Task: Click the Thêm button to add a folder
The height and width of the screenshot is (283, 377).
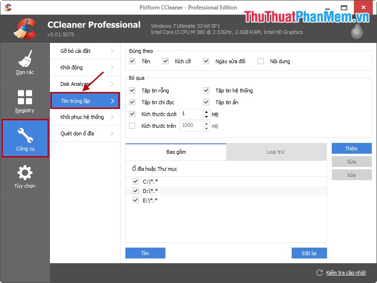Action: pyautogui.click(x=352, y=149)
